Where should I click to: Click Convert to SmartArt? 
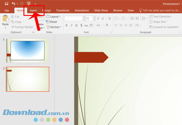point(164,27)
